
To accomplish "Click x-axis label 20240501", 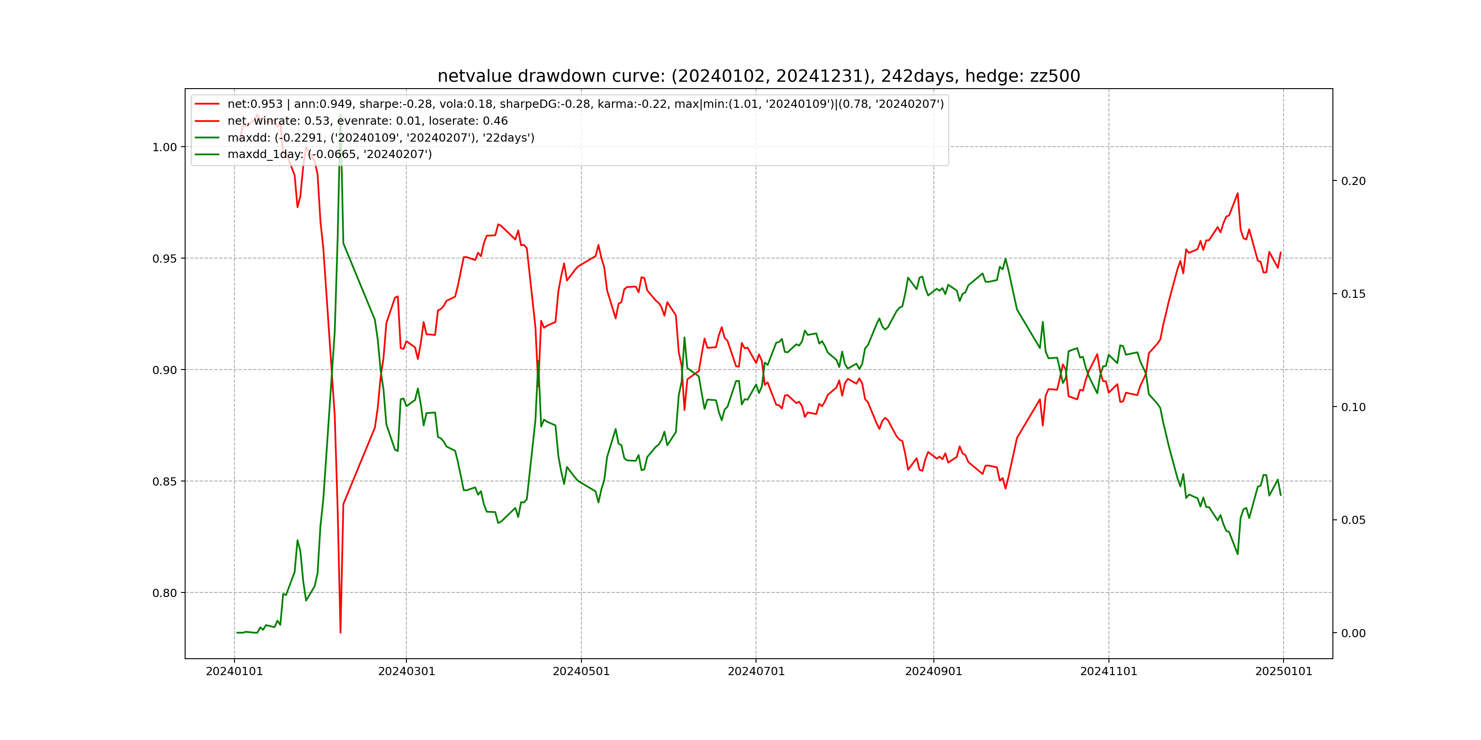I will pos(581,671).
